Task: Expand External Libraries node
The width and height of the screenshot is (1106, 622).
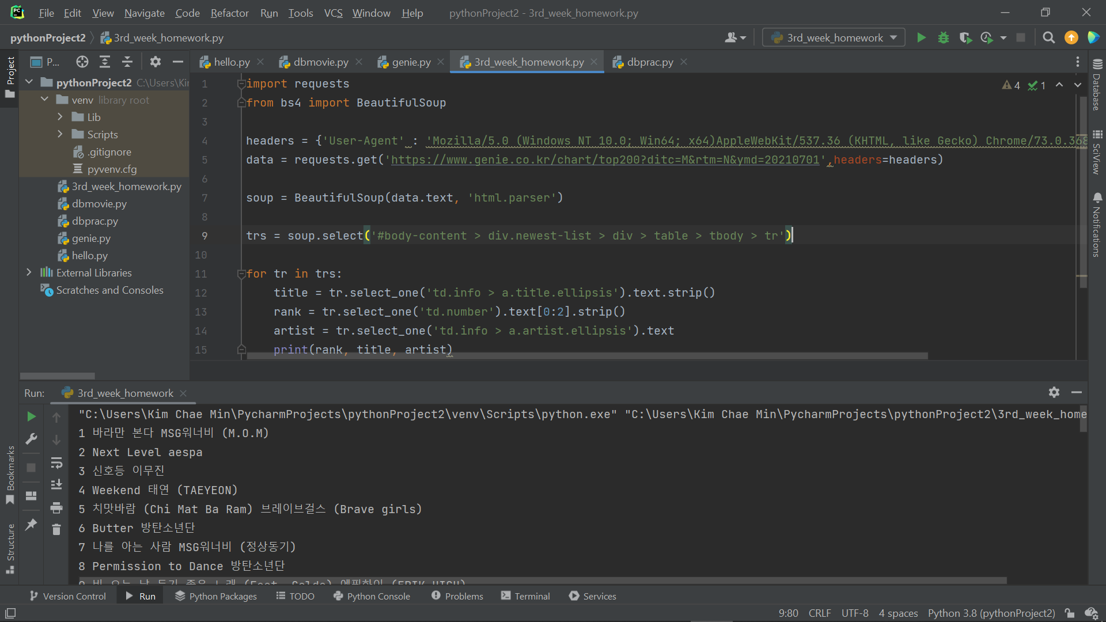Action: coord(29,272)
